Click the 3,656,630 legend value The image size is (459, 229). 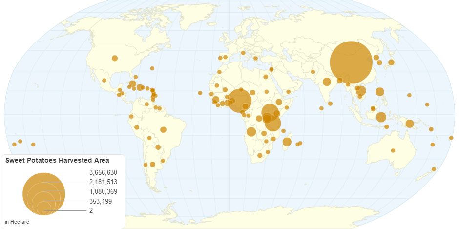click(x=103, y=172)
